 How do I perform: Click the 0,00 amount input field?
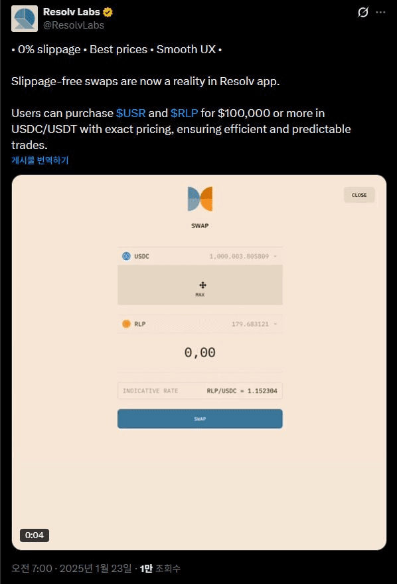pyautogui.click(x=200, y=351)
